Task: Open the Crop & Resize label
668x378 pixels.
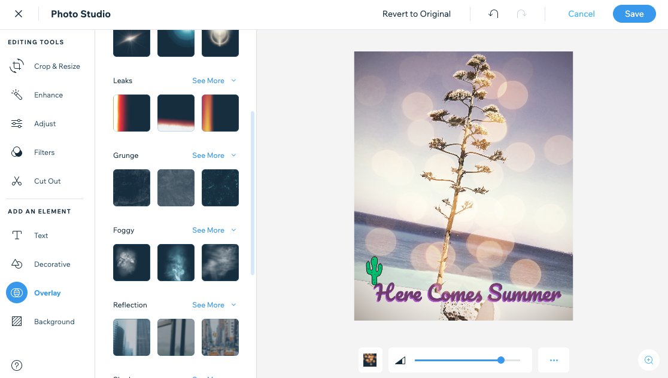Action: (57, 66)
